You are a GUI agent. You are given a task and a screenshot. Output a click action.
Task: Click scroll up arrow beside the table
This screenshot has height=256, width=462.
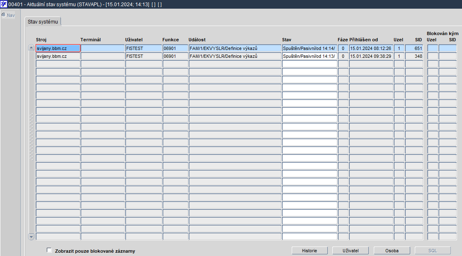point(31,47)
